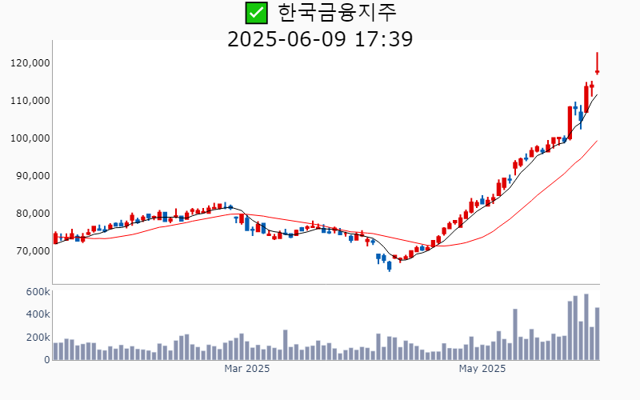
Task: Click the 120,000 price axis label
Action: coord(30,63)
